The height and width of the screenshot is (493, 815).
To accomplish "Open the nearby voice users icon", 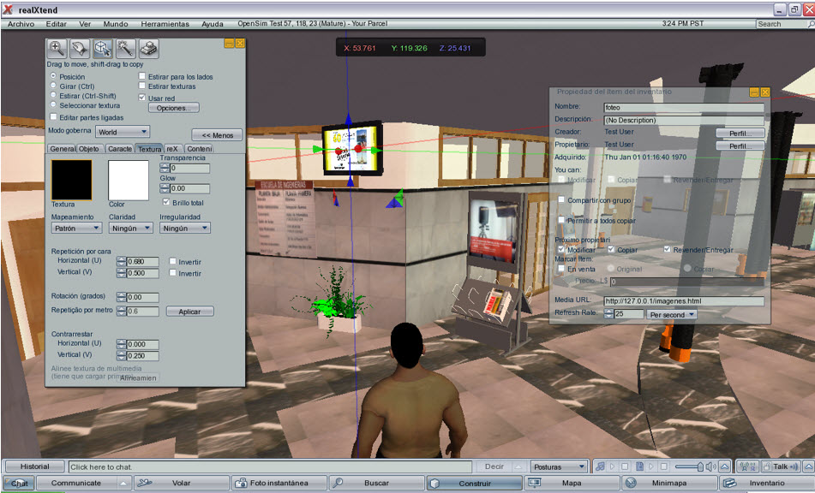I will click(746, 466).
